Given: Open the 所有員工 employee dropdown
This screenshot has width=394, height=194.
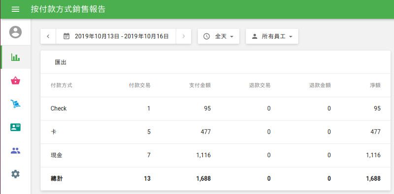Looking at the screenshot, I should [272, 36].
